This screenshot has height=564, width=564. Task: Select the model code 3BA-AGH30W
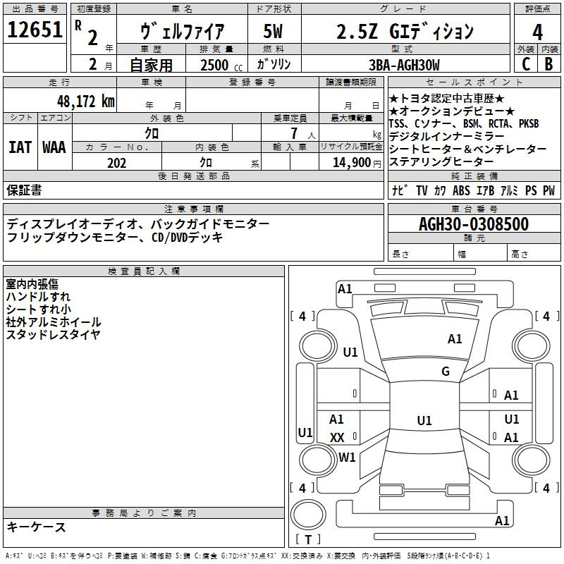pos(404,65)
